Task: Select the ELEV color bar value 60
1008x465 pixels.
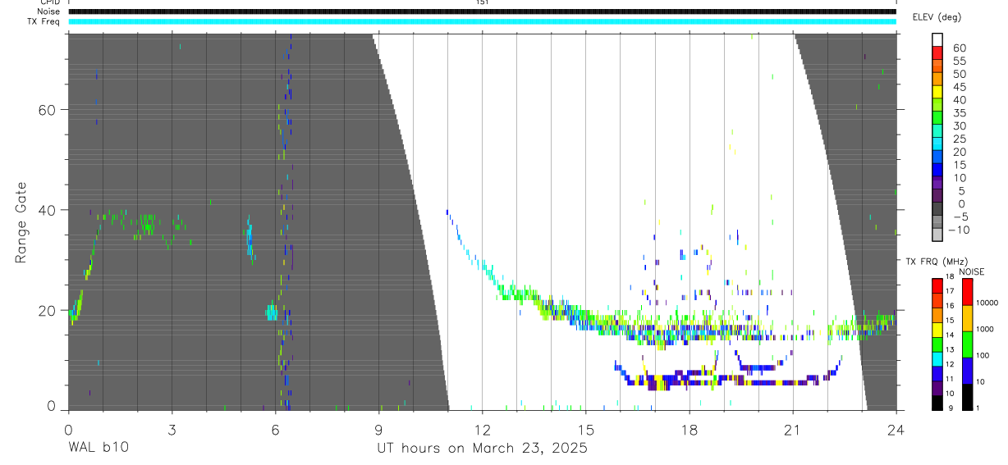Action: coord(959,48)
